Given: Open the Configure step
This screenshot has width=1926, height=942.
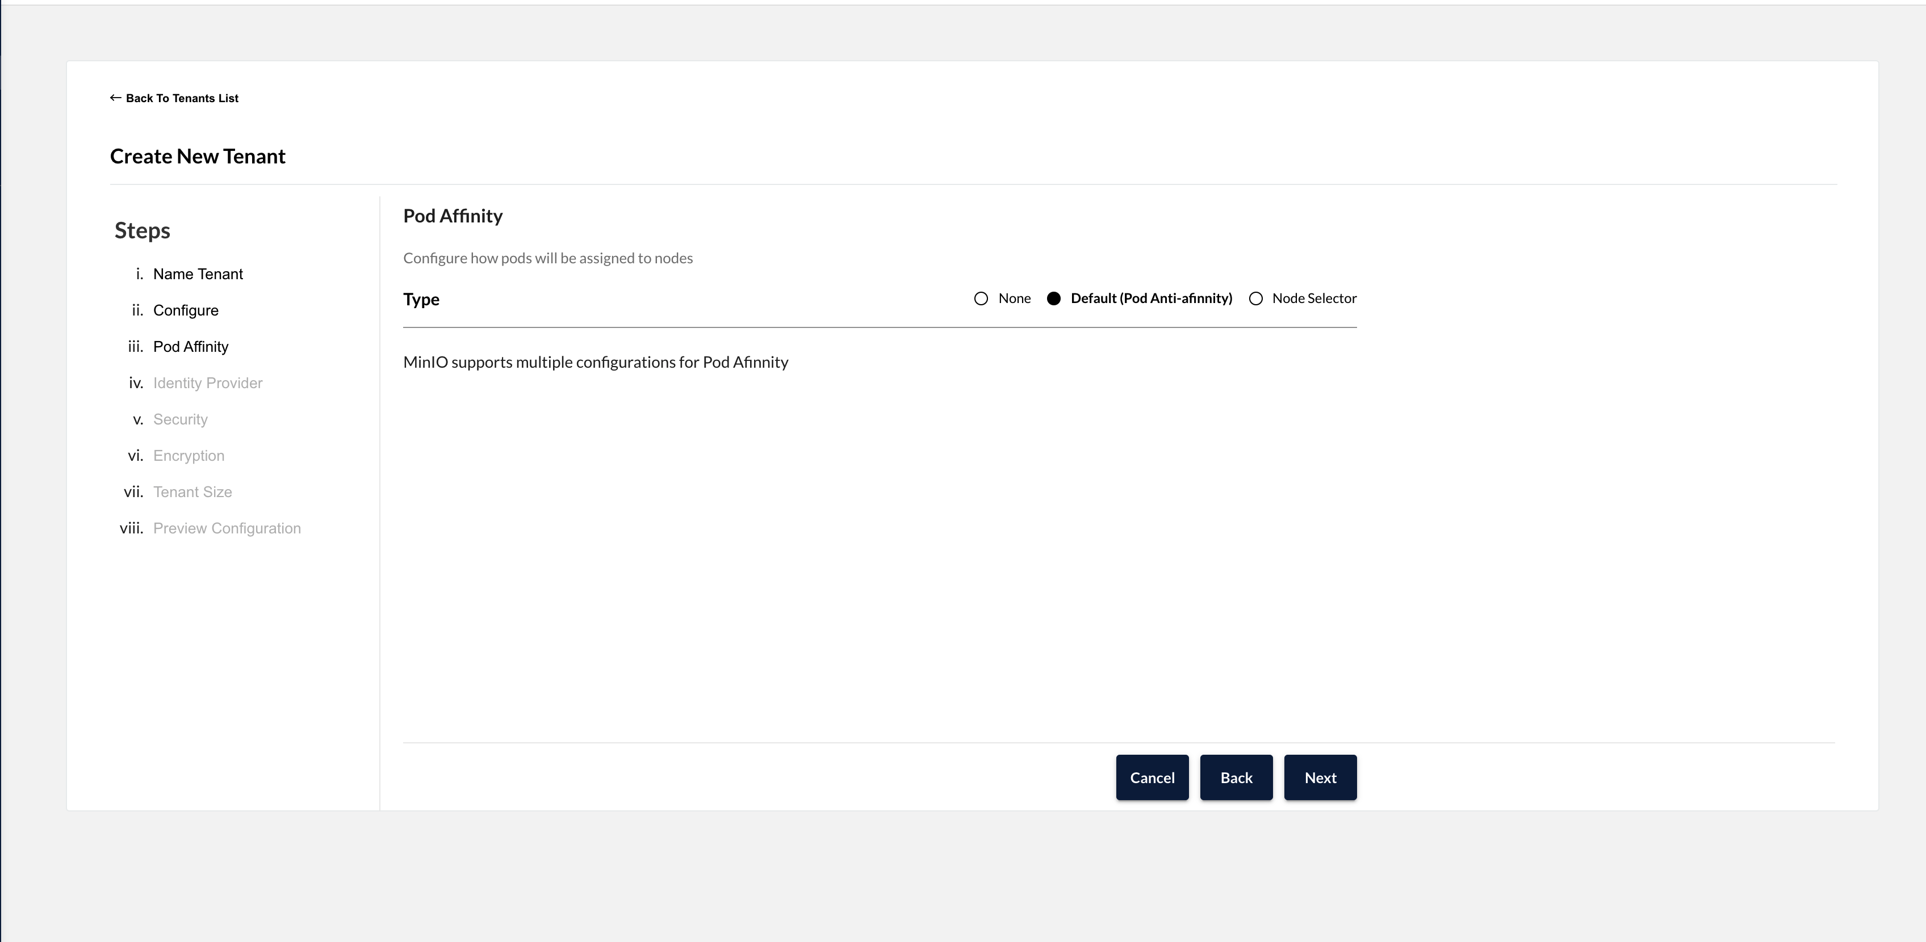Looking at the screenshot, I should pos(186,311).
